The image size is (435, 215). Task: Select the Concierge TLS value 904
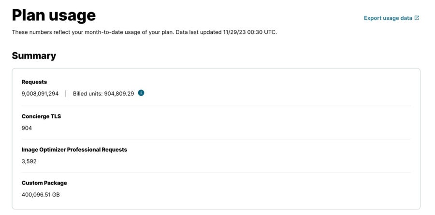point(27,128)
